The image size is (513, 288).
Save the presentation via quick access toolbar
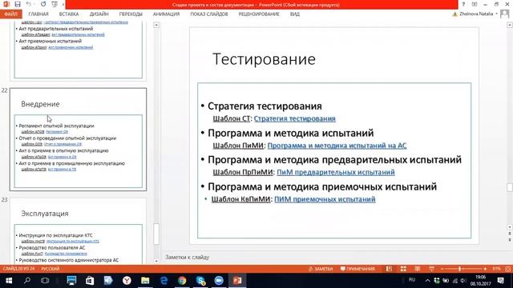pos(18,4)
